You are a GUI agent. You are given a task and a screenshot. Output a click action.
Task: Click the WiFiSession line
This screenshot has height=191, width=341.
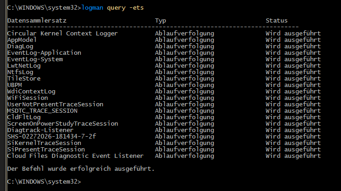(28, 98)
